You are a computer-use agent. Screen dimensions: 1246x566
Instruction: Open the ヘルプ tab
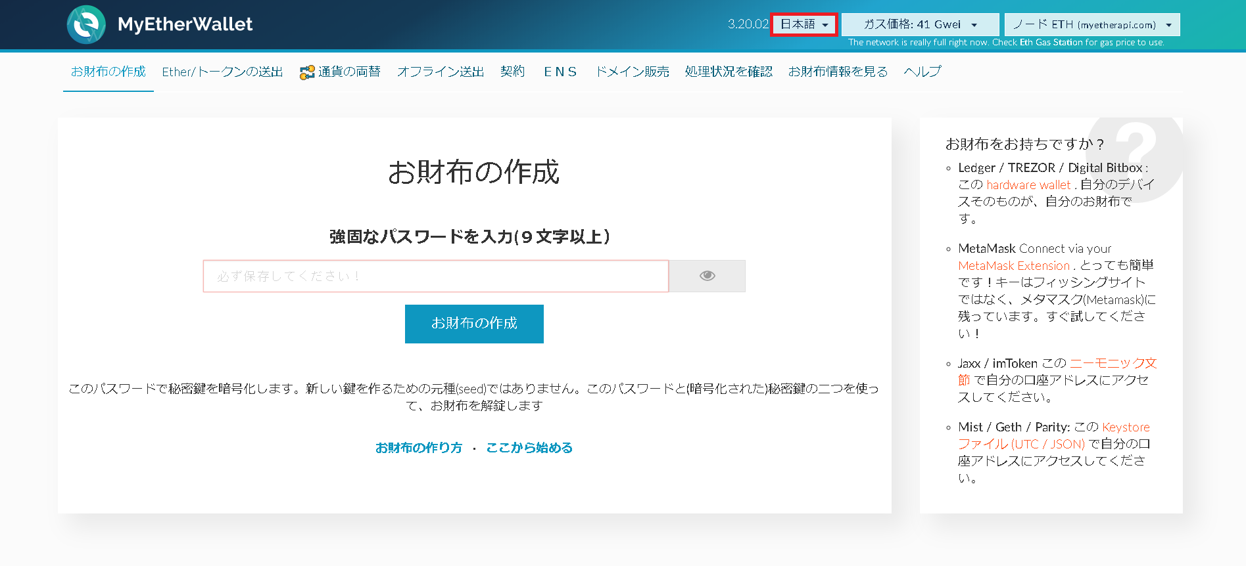[x=923, y=72]
